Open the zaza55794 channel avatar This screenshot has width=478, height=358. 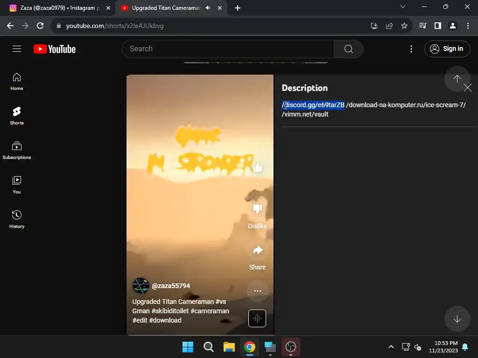141,286
